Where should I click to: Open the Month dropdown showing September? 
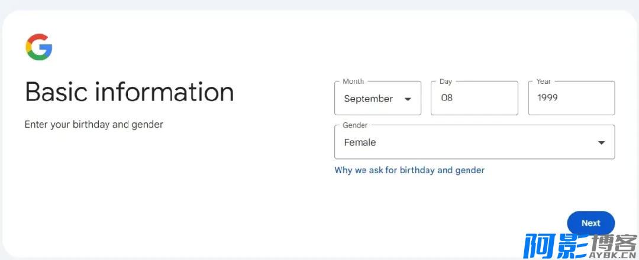coord(377,98)
